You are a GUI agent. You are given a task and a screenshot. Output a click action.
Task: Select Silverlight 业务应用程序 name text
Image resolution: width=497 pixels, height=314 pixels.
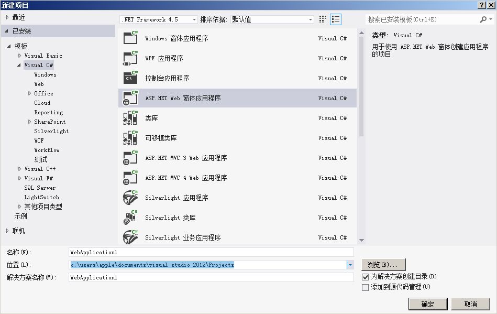pos(183,237)
